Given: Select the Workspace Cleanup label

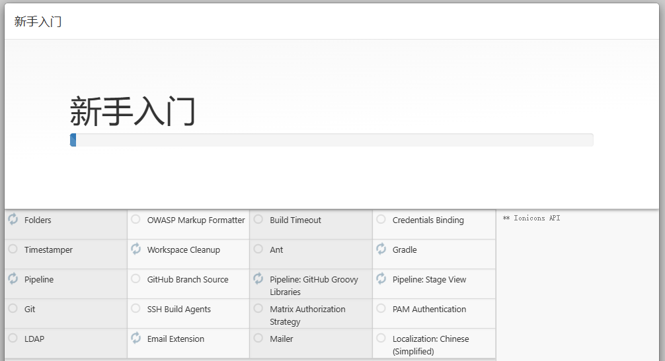Looking at the screenshot, I should [184, 250].
